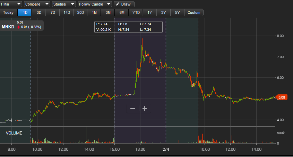Open the Hollow Candle chart type dropdown
The width and height of the screenshot is (293, 157).
[95, 4]
